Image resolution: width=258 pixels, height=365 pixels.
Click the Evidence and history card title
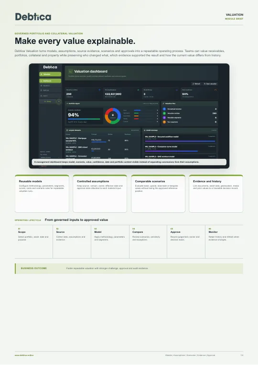click(207, 181)
